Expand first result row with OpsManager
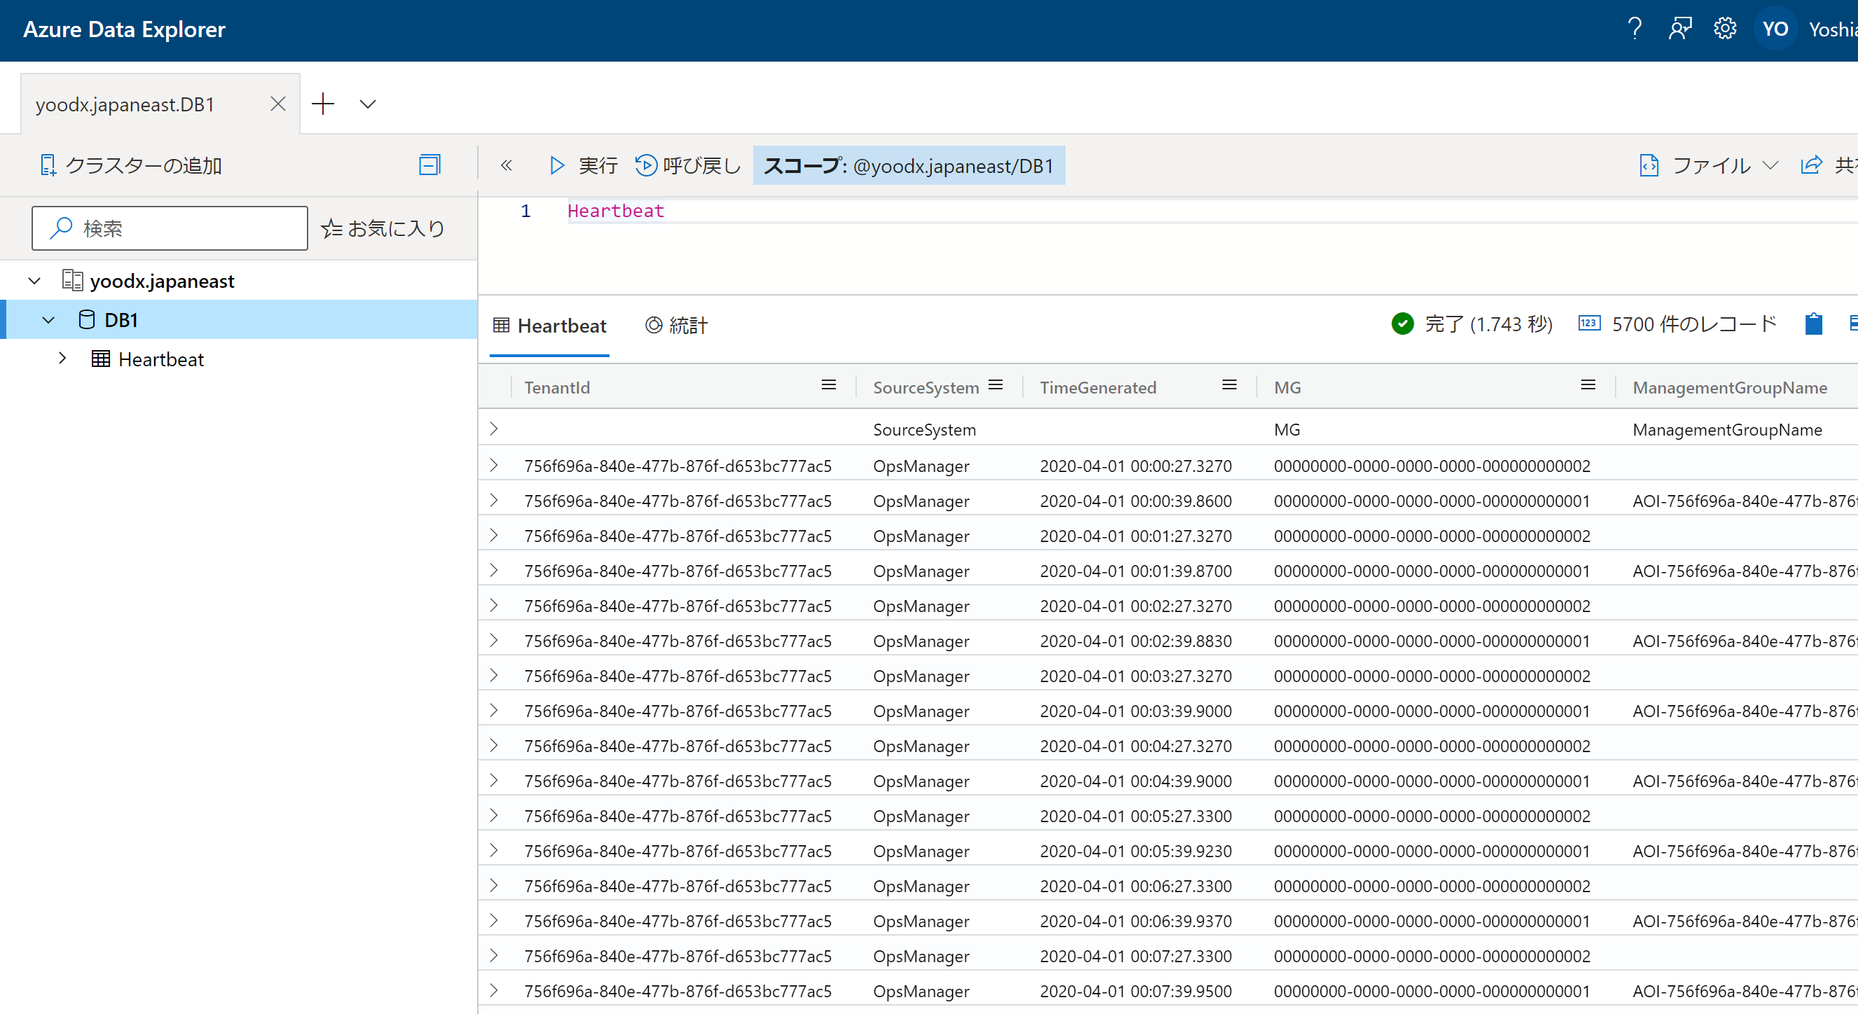 pos(494,466)
